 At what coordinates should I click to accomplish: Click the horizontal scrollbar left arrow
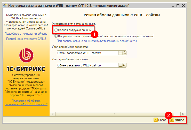[52, 114]
